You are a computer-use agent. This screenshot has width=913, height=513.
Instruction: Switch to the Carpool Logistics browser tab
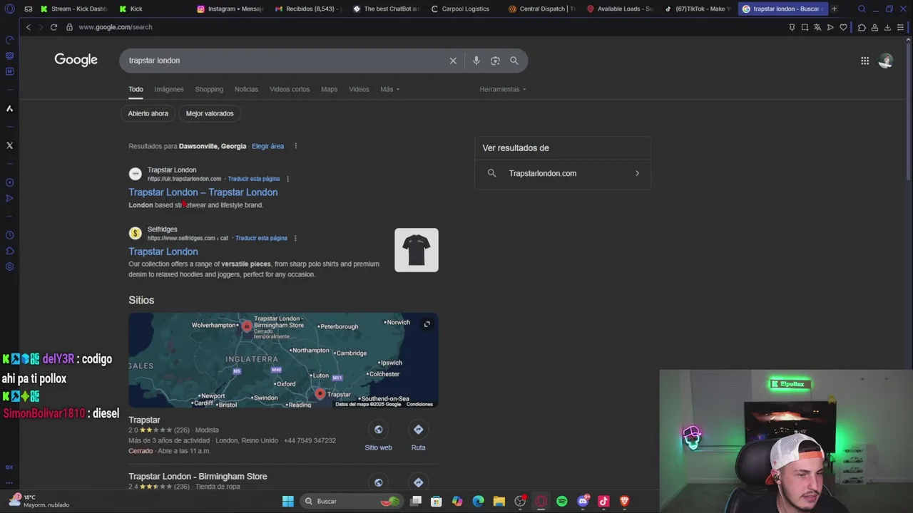[x=464, y=9]
